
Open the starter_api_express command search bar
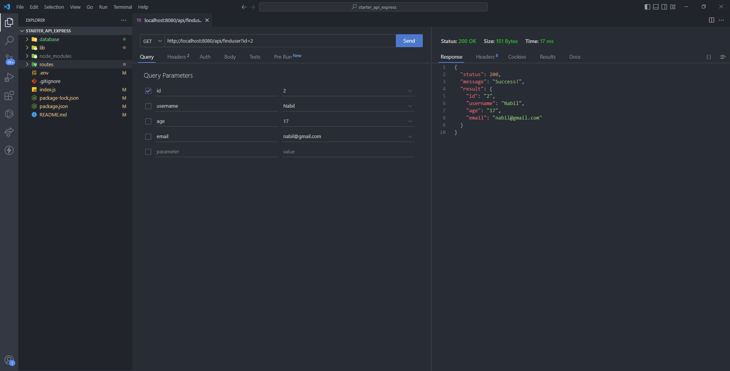(373, 7)
